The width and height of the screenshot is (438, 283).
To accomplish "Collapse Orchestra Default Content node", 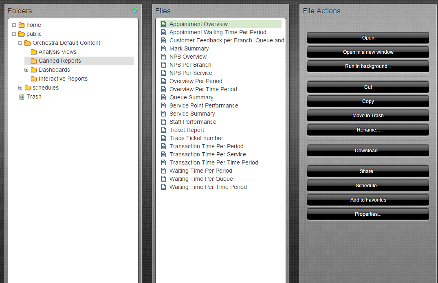I will pos(20,43).
